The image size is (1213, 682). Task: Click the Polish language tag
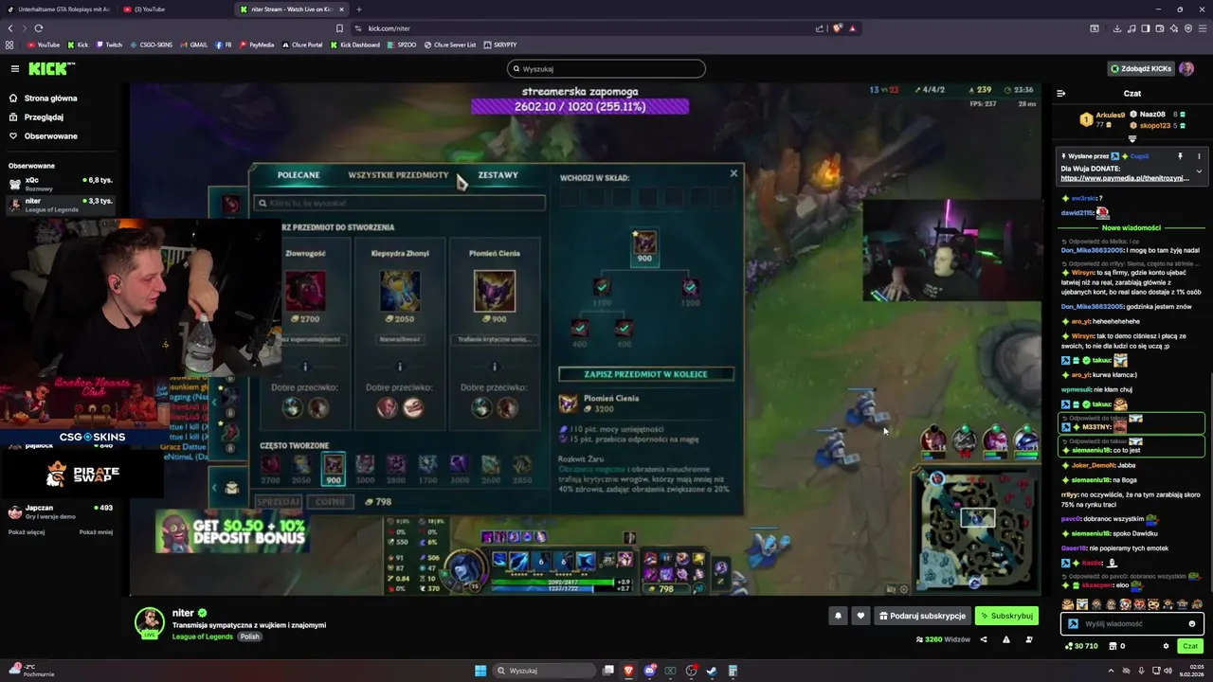tap(249, 637)
